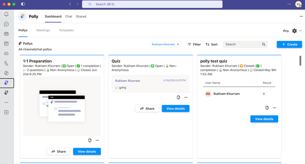This screenshot has height=164, width=305.
Task: Click the Pro plan label
Action: [x=286, y=31]
